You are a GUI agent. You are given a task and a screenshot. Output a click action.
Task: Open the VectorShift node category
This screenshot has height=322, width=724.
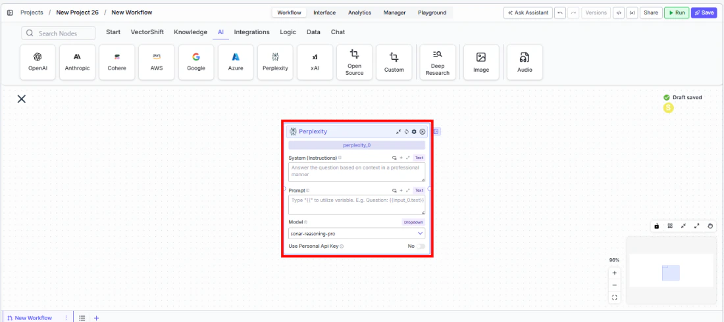point(147,32)
